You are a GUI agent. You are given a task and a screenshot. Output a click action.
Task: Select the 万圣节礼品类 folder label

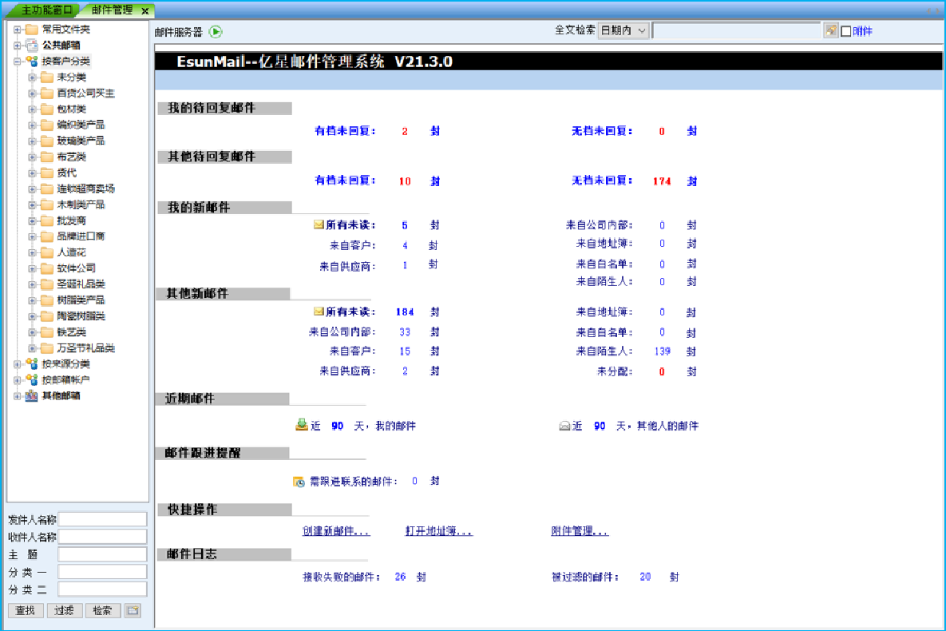(85, 347)
